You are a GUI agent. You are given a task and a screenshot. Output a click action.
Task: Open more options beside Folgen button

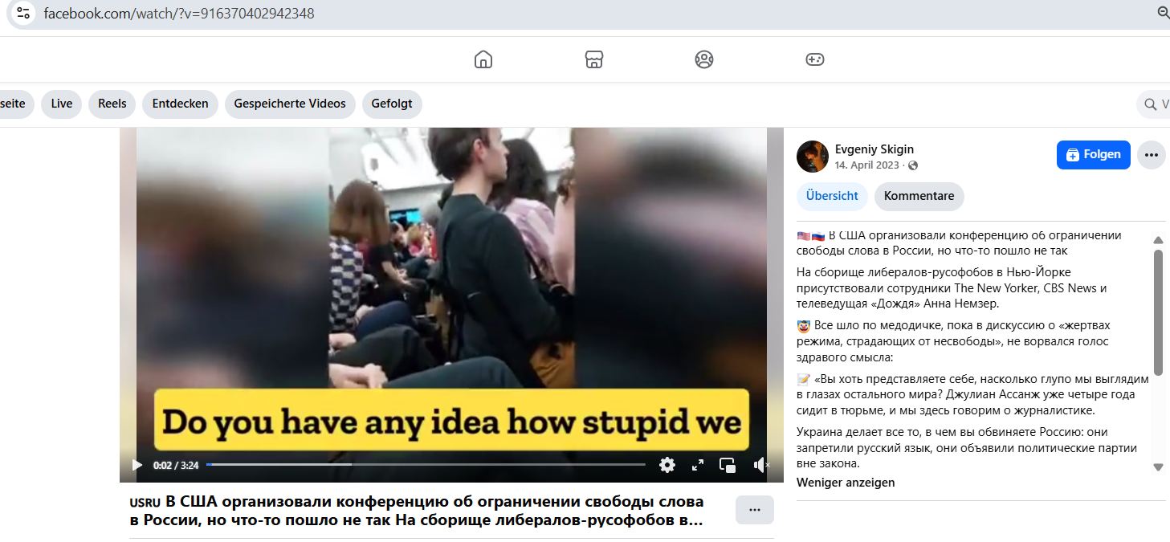(1151, 155)
